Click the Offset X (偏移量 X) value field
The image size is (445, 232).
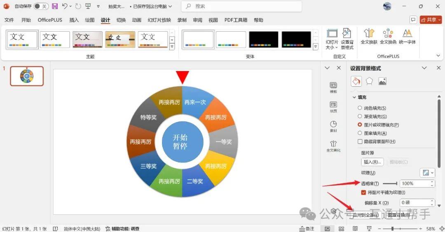(415, 202)
